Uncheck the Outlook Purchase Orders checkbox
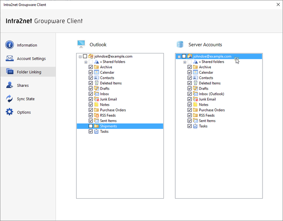Image resolution: width=283 pixels, height=221 pixels. tap(91, 110)
